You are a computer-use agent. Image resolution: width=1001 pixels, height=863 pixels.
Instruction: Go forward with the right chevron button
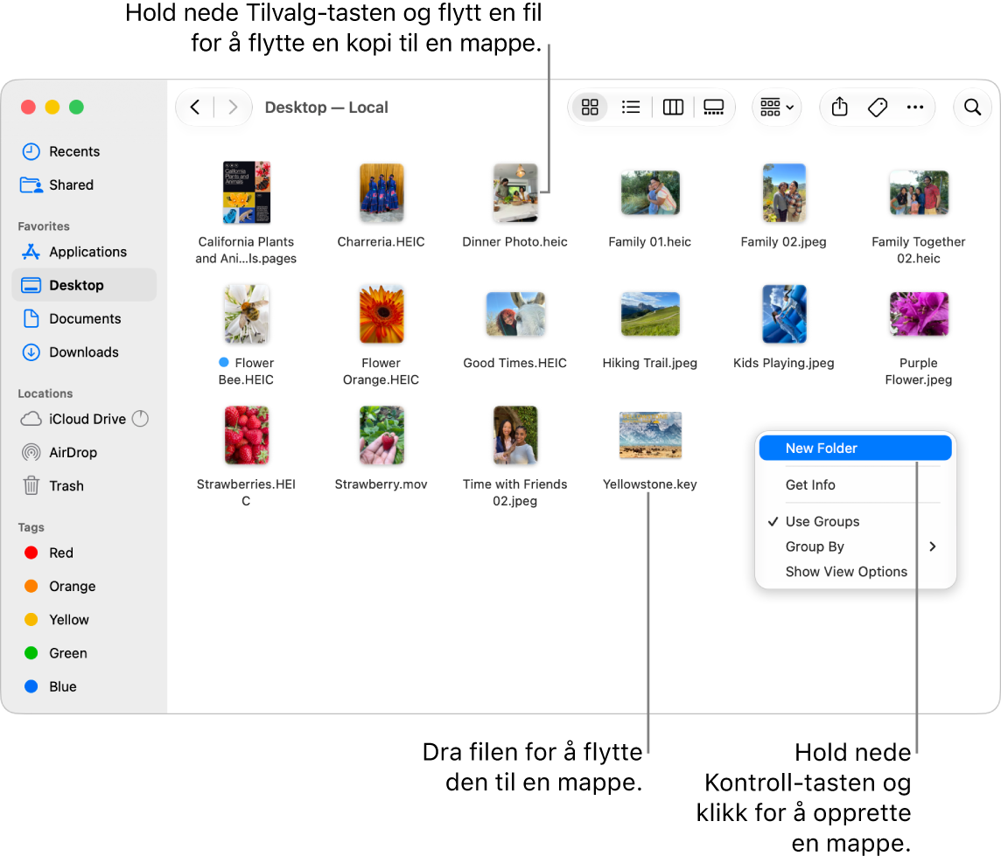pos(233,108)
